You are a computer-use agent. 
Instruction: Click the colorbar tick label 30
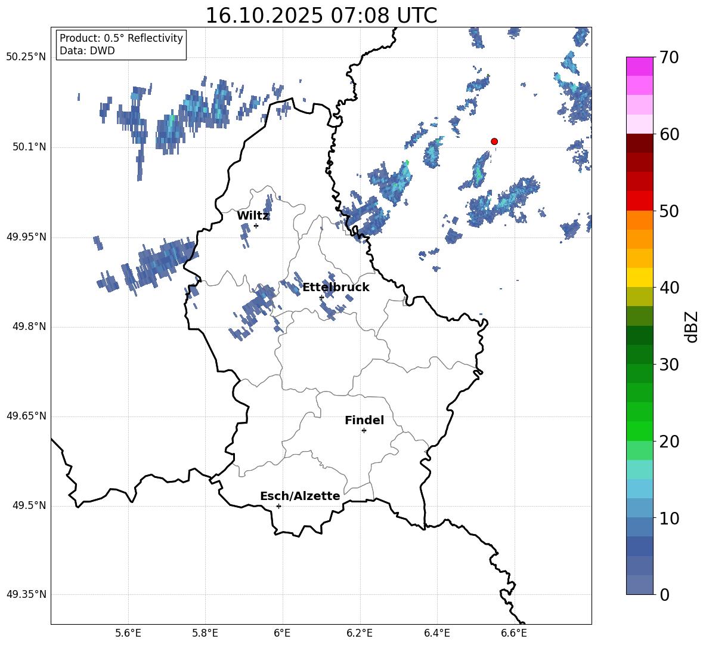(x=669, y=365)
